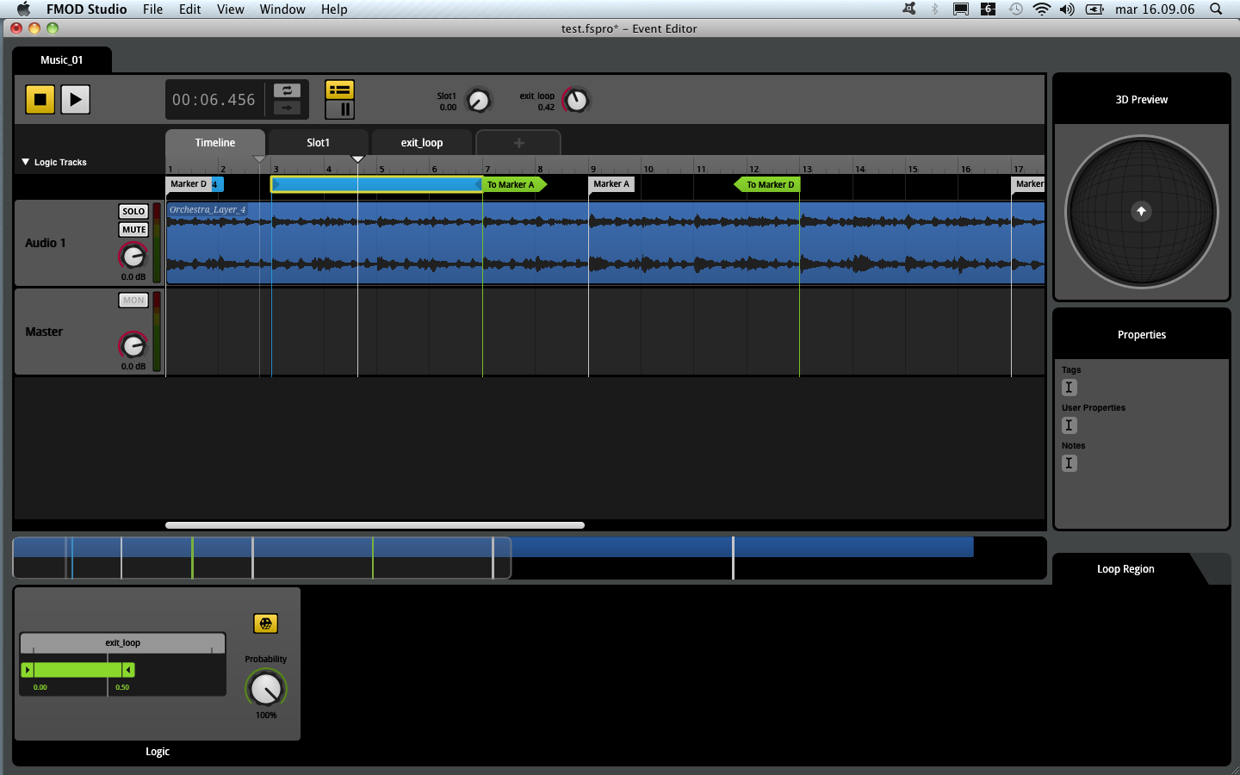The width and height of the screenshot is (1240, 775).
Task: Open the Apple menu
Action: pyautogui.click(x=23, y=9)
